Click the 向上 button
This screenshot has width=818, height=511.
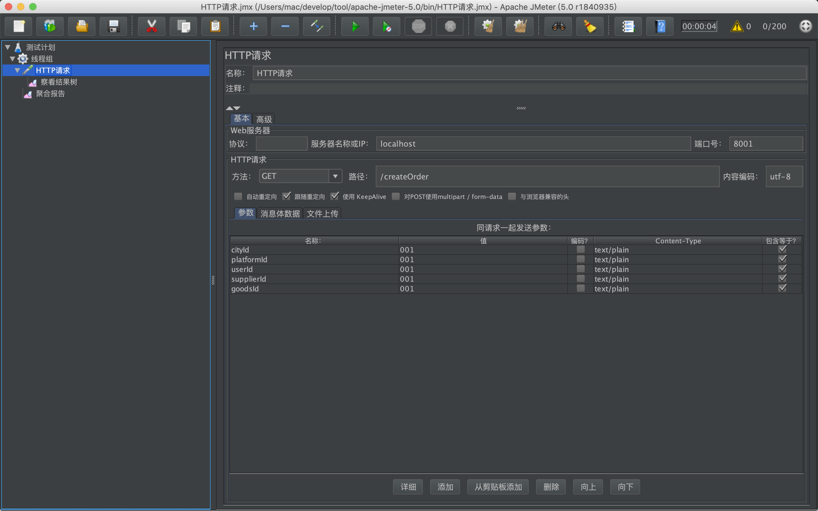(588, 487)
